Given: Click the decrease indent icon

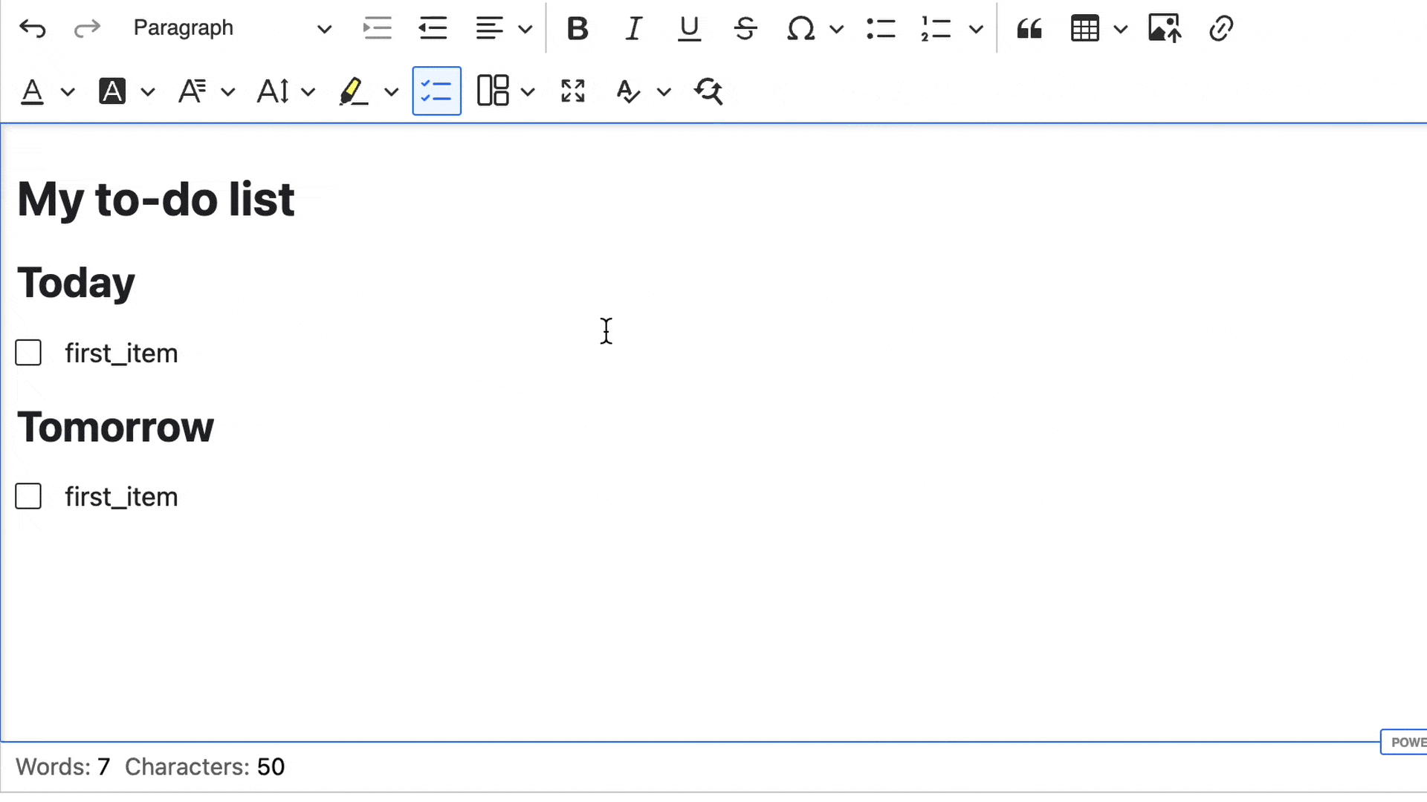Looking at the screenshot, I should coord(433,29).
